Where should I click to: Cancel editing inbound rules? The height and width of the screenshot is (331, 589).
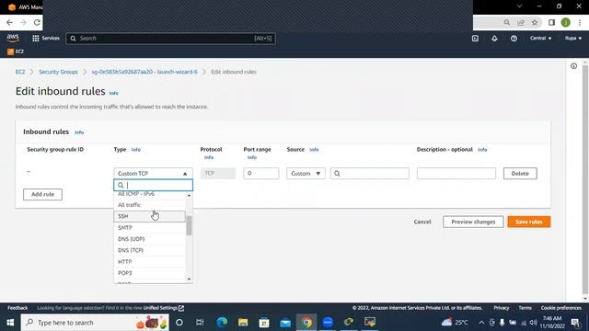coord(422,222)
